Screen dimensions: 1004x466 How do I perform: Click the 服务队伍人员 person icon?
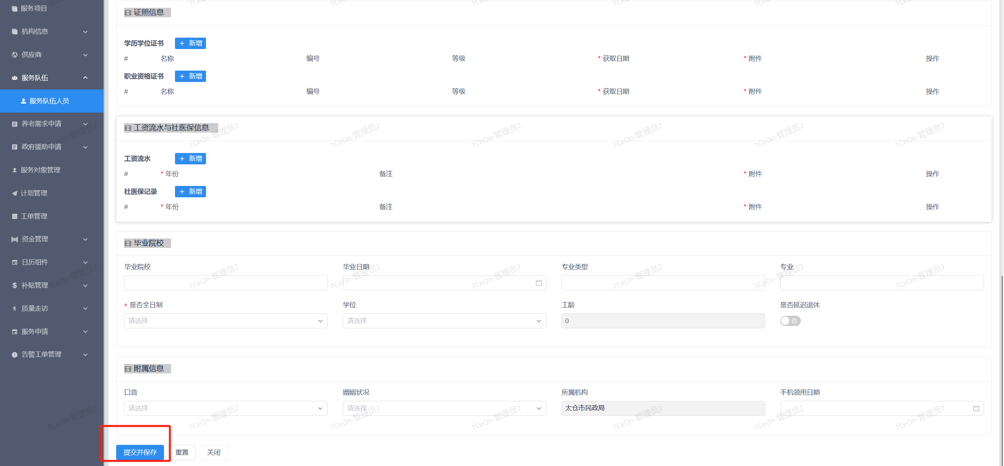click(24, 101)
